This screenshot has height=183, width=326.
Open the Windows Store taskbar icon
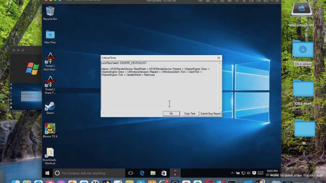(x=164, y=173)
